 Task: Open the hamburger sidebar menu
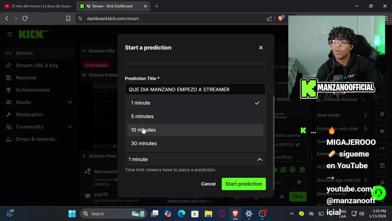[x=10, y=34]
